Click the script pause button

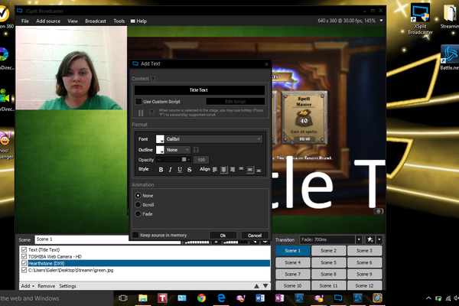[x=141, y=112]
